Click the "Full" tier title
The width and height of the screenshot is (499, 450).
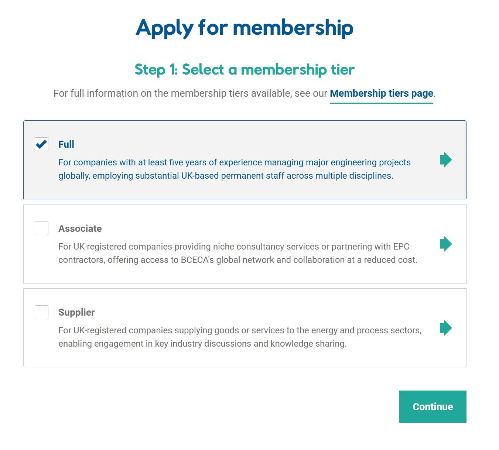pyautogui.click(x=66, y=144)
